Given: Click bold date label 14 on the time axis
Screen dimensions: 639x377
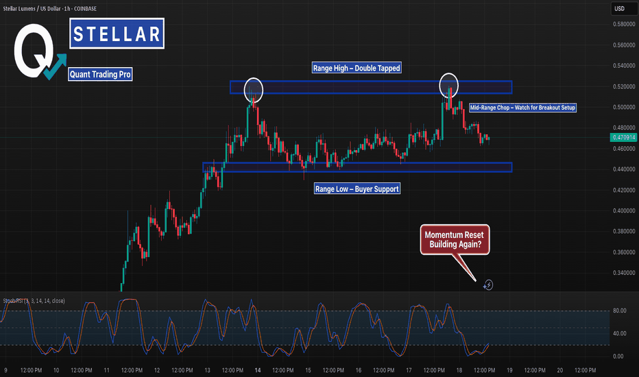Looking at the screenshot, I should (258, 370).
